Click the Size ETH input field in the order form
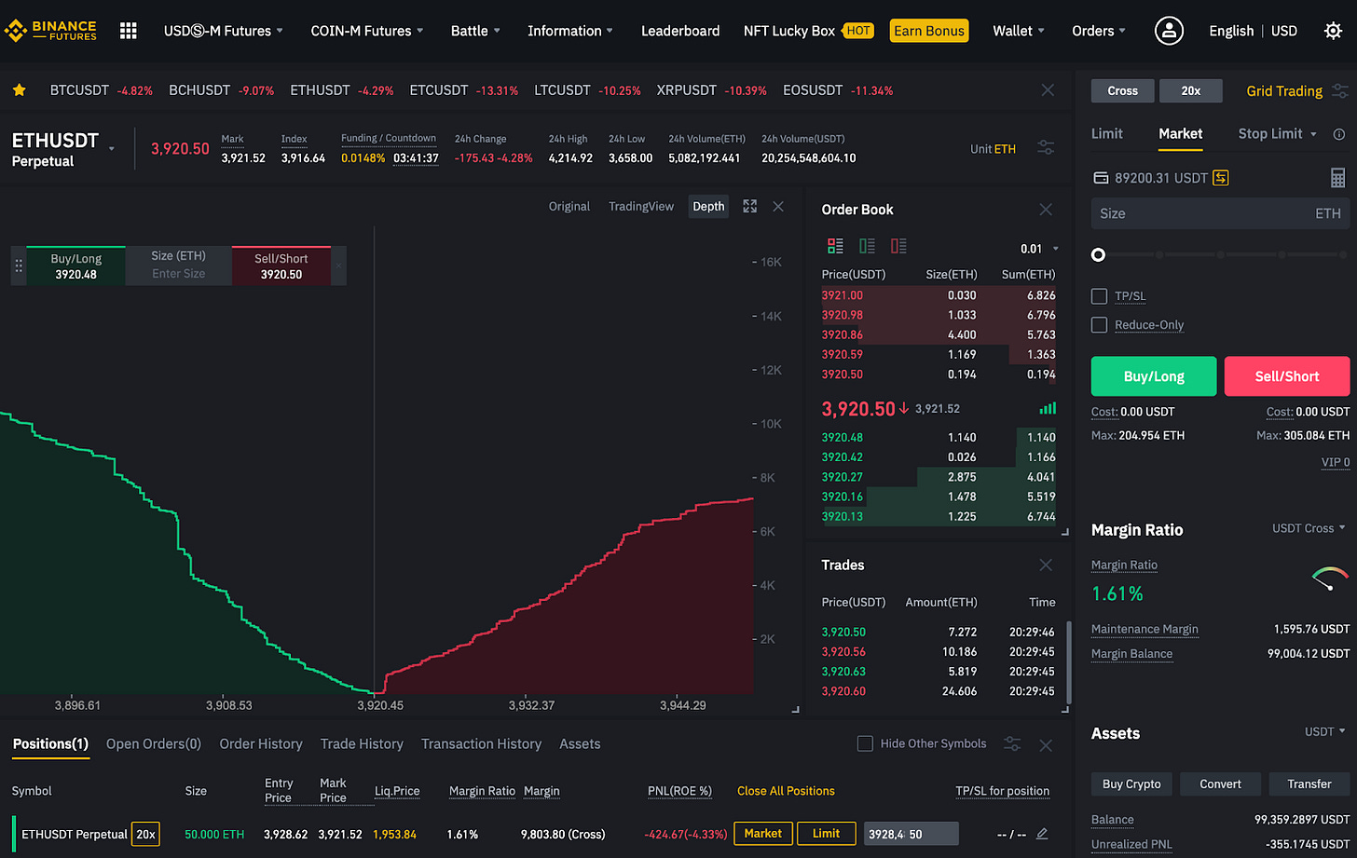 (x=1220, y=213)
